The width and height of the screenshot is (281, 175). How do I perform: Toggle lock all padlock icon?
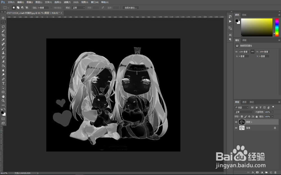(257, 116)
